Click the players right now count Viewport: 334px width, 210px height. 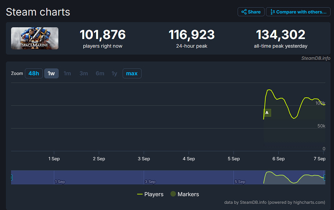point(103,35)
